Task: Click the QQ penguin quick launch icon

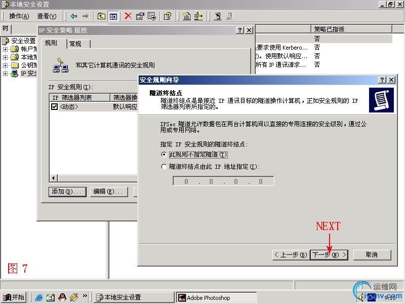Action: 62,297
